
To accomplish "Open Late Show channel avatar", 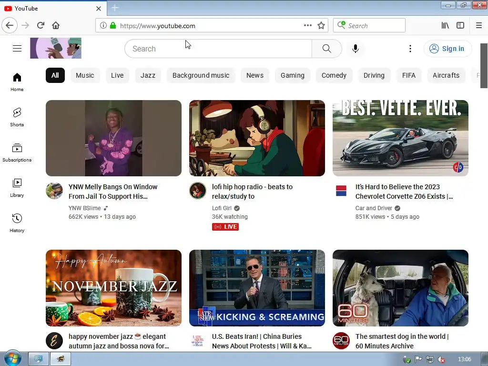I will (198, 340).
